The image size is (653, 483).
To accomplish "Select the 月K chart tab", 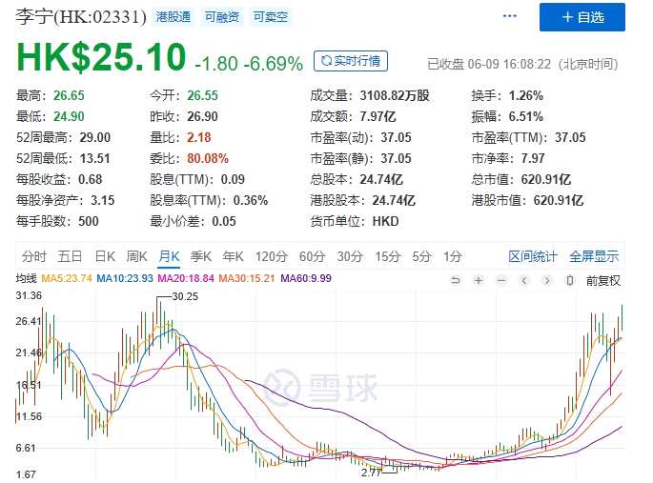I will (169, 256).
